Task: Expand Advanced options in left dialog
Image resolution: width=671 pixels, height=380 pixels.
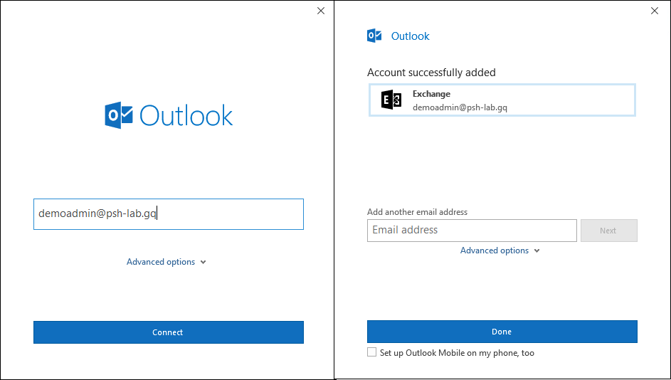Action: pyautogui.click(x=166, y=262)
